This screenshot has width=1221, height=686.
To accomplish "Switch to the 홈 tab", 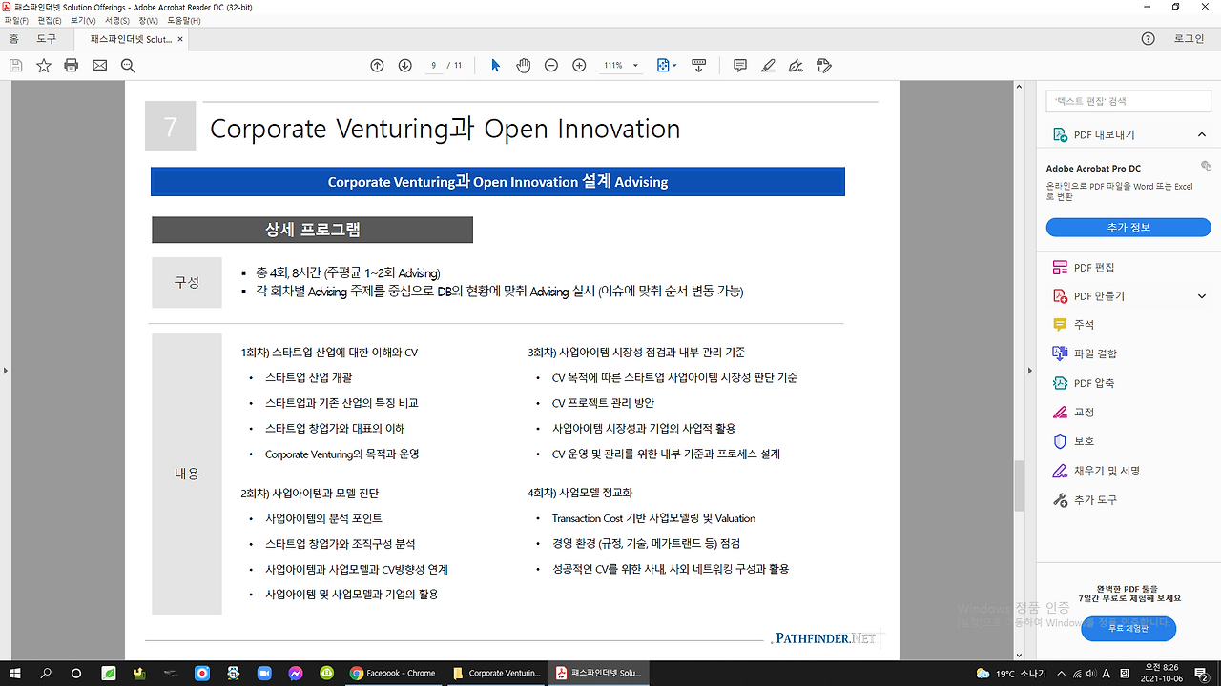I will [x=13, y=39].
